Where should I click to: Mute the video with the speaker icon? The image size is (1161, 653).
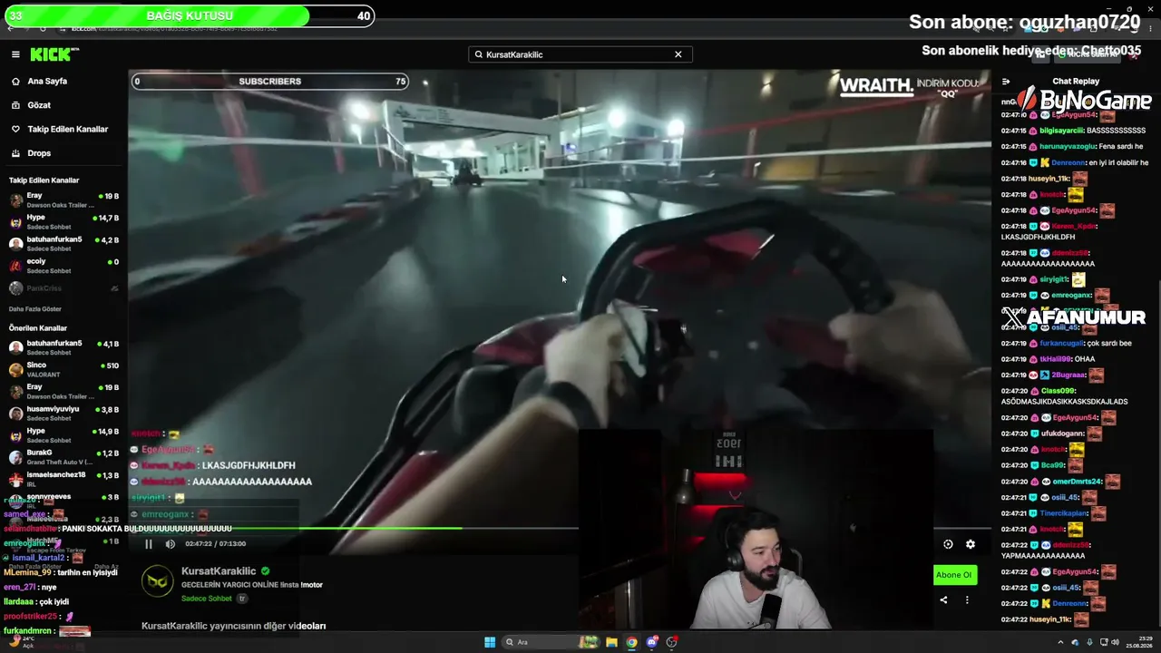(x=170, y=544)
